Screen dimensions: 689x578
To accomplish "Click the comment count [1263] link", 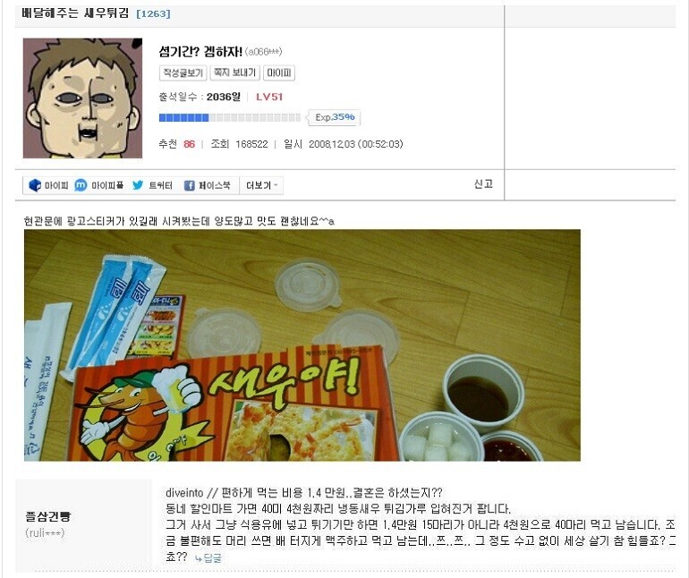I will pos(153,13).
